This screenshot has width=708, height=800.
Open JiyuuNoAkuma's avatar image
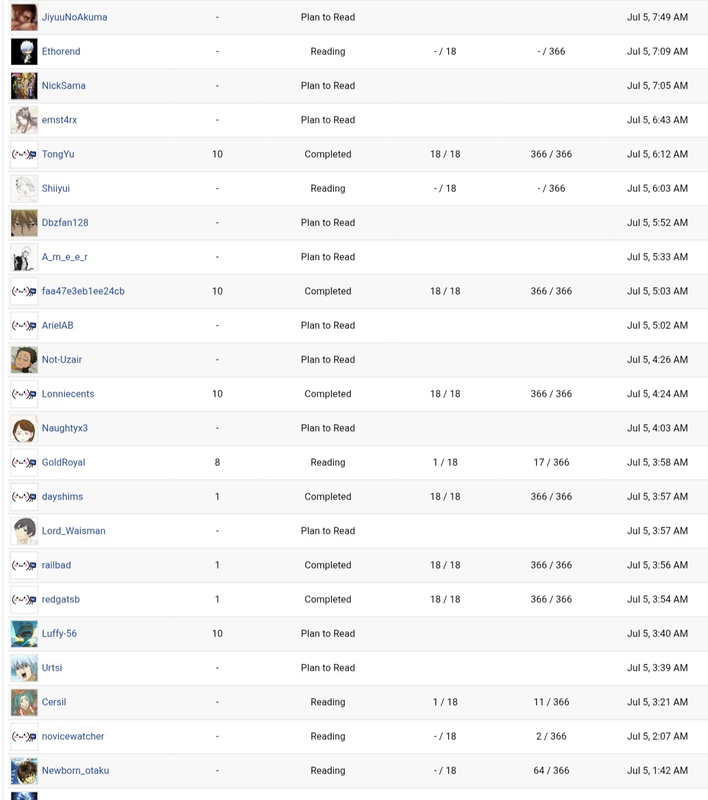tap(24, 18)
